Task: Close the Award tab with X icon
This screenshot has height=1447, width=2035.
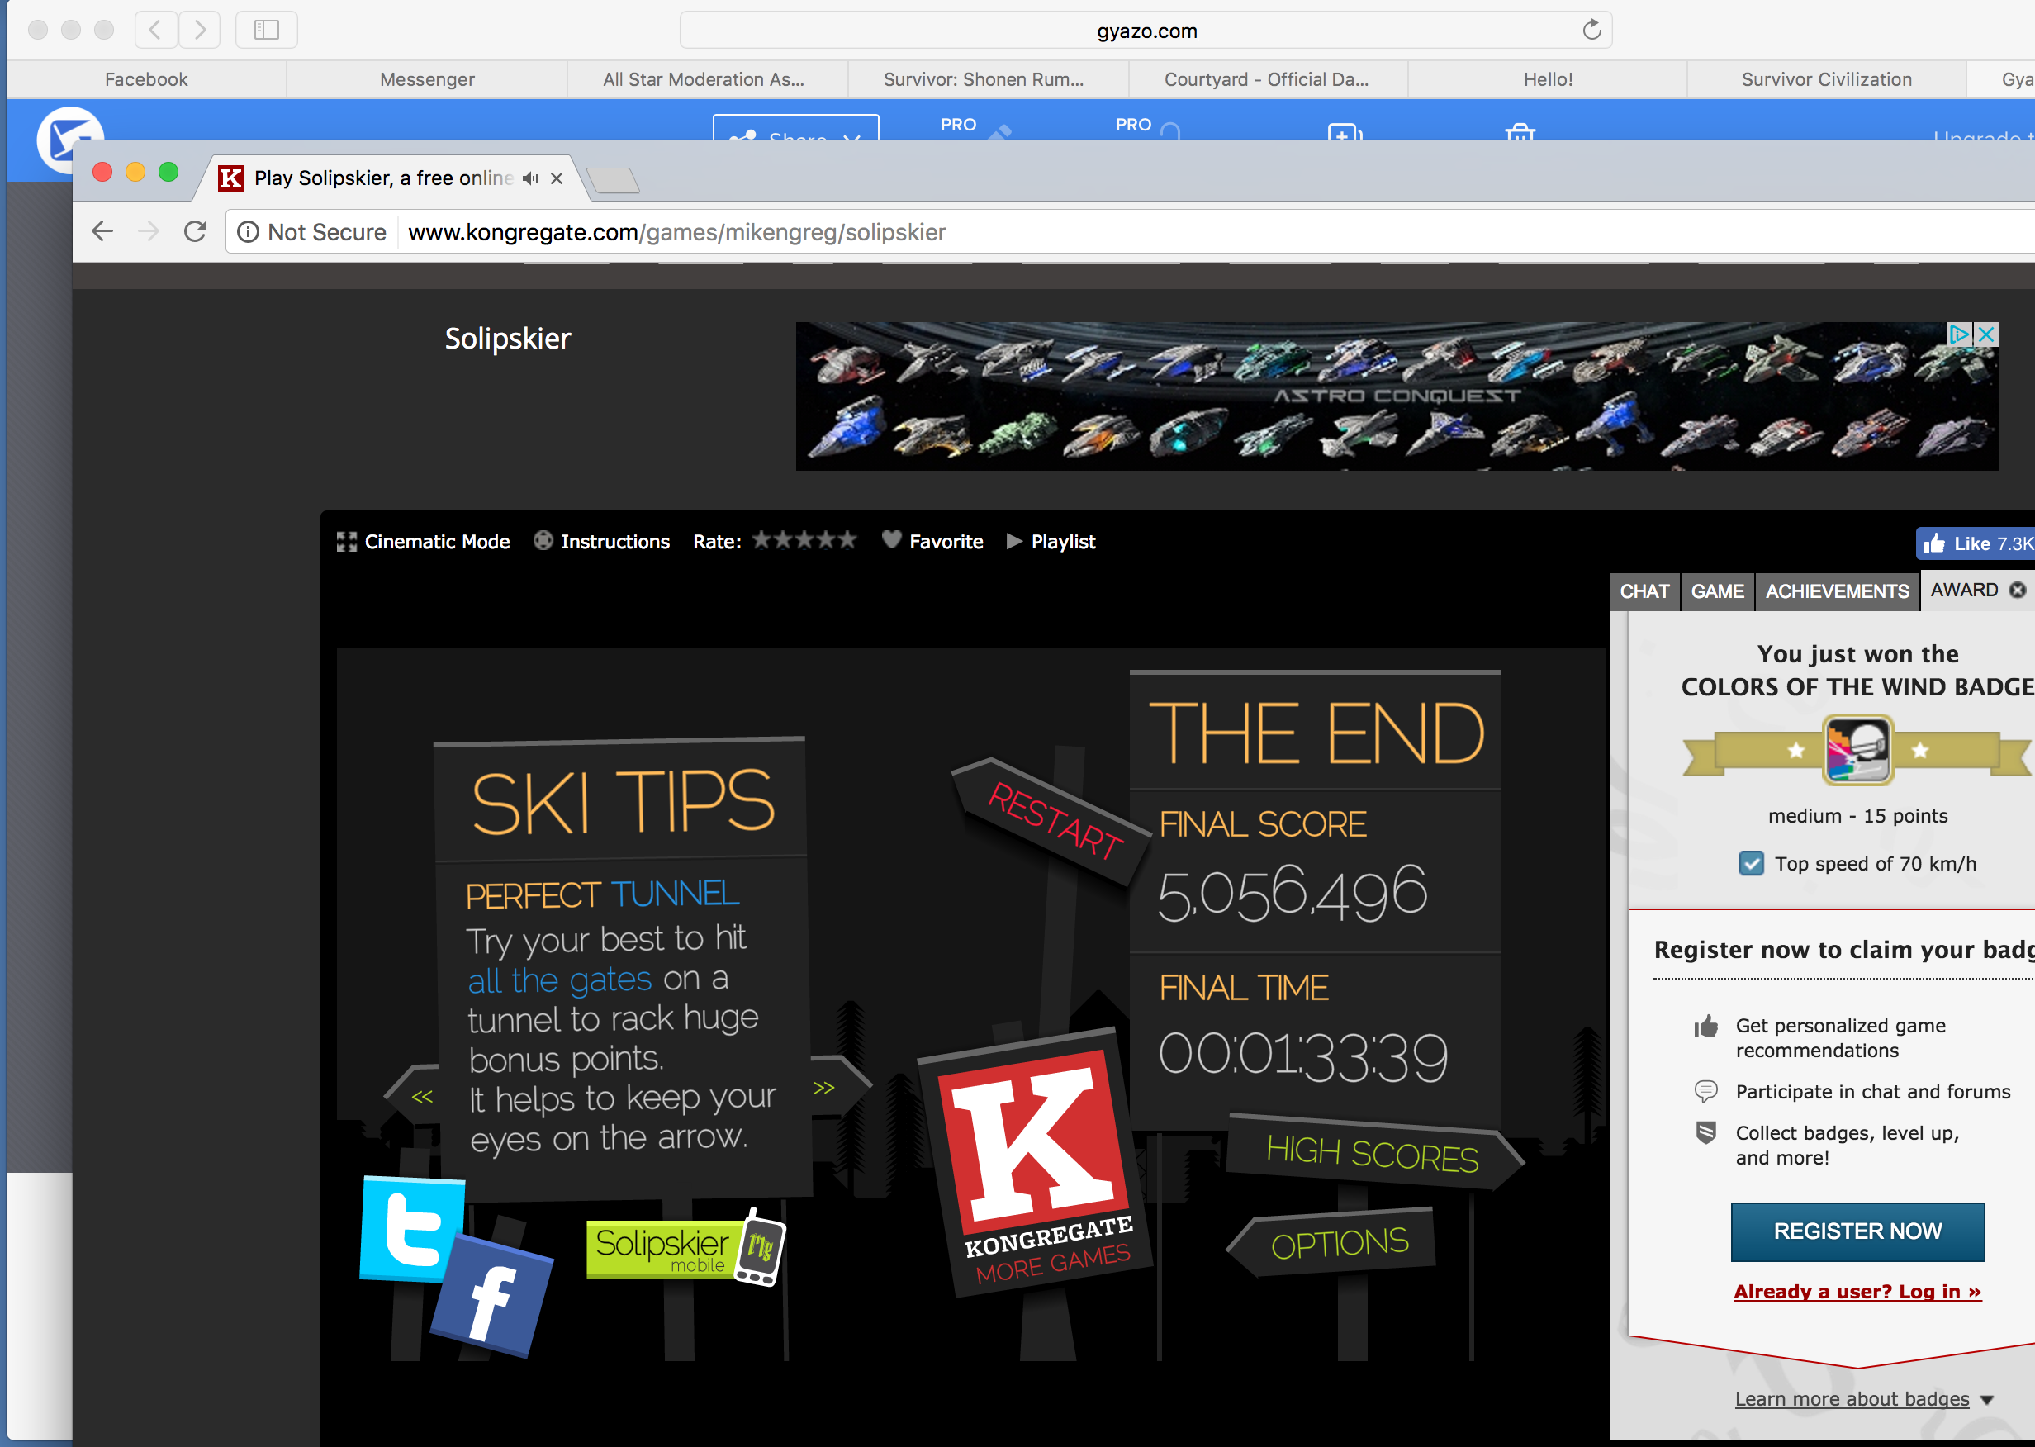Action: (x=2018, y=590)
